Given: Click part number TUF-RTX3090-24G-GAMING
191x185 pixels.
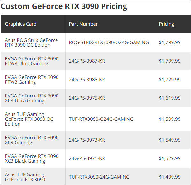Looking at the screenshot, I should 99,177.
